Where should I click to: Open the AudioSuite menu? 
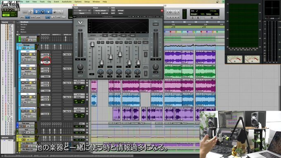(x=67, y=2)
